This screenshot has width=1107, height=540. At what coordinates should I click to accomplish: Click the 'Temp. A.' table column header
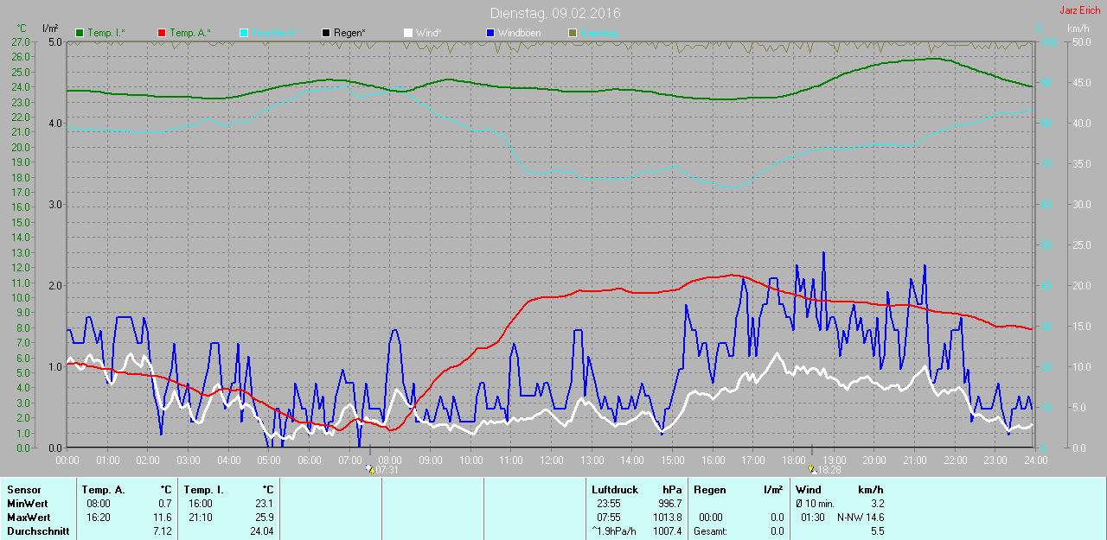click(x=102, y=490)
